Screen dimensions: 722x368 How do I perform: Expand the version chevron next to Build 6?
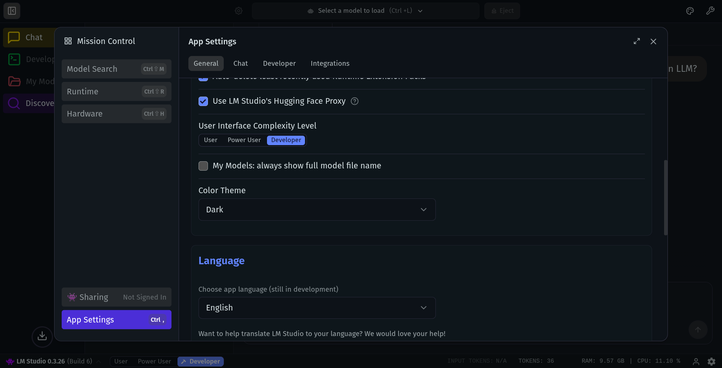pyautogui.click(x=99, y=362)
